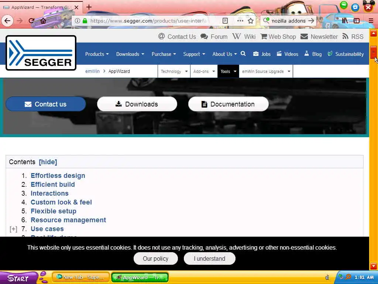Open the Jobs page
This screenshot has width=378, height=284.
pyautogui.click(x=262, y=54)
